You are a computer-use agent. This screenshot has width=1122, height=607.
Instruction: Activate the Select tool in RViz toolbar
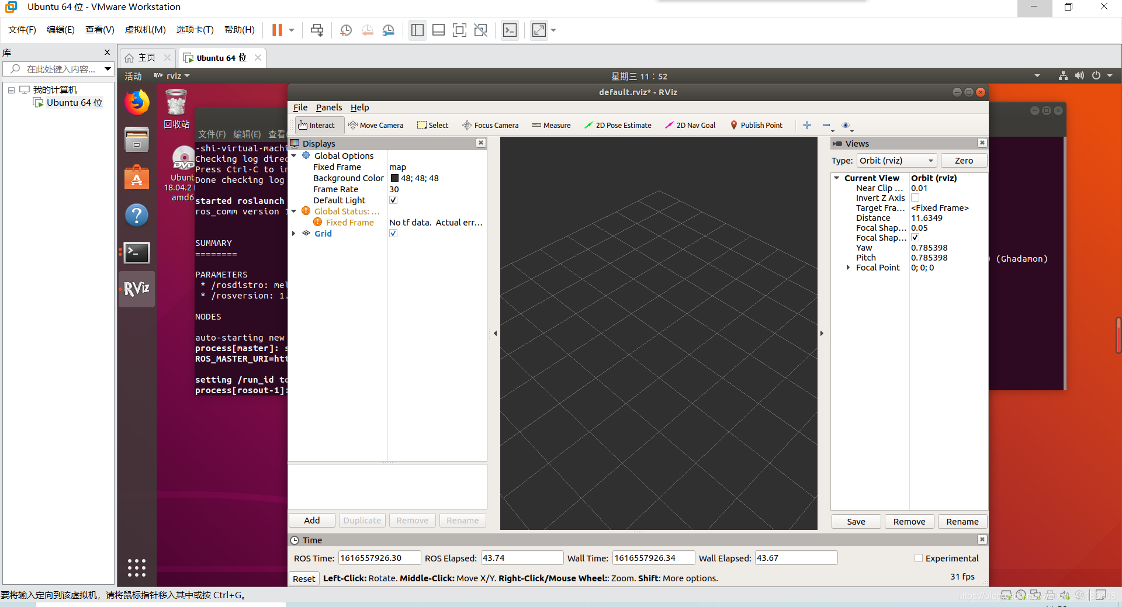pyautogui.click(x=432, y=124)
